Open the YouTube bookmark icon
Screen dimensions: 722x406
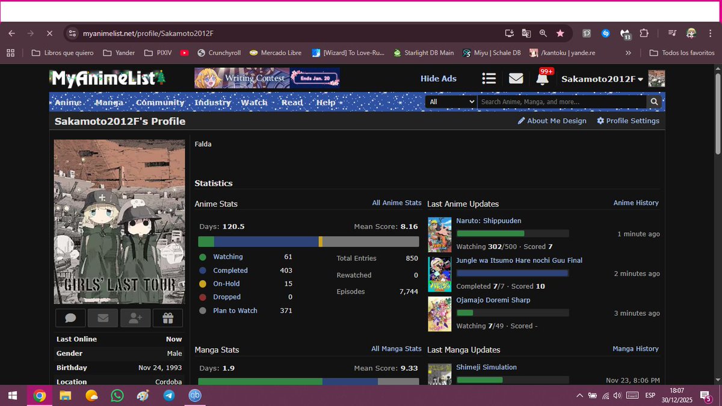(184, 53)
